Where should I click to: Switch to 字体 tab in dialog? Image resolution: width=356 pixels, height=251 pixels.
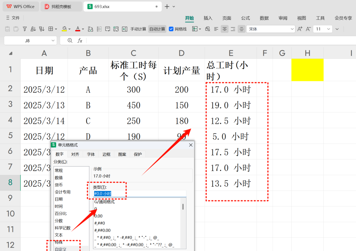pyautogui.click(x=91, y=154)
